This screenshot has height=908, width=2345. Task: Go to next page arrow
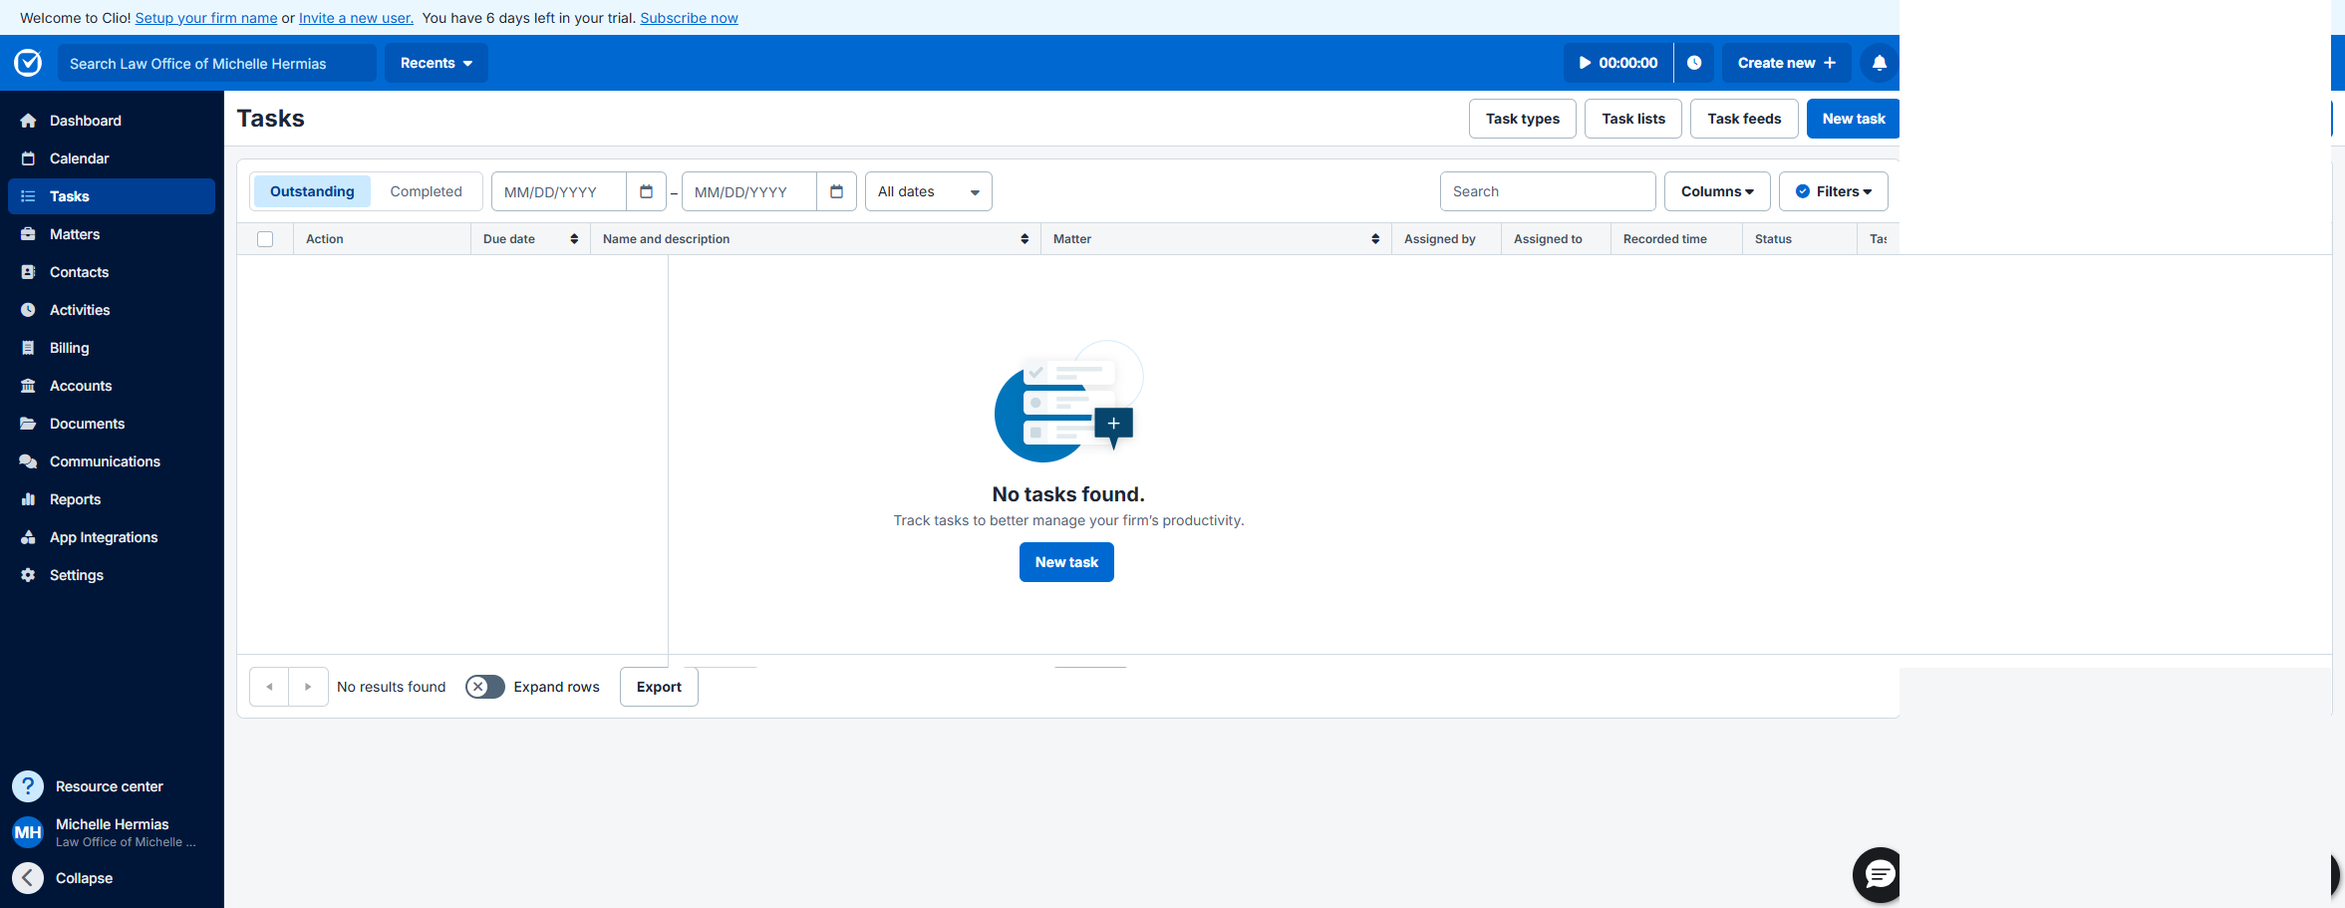click(x=308, y=687)
